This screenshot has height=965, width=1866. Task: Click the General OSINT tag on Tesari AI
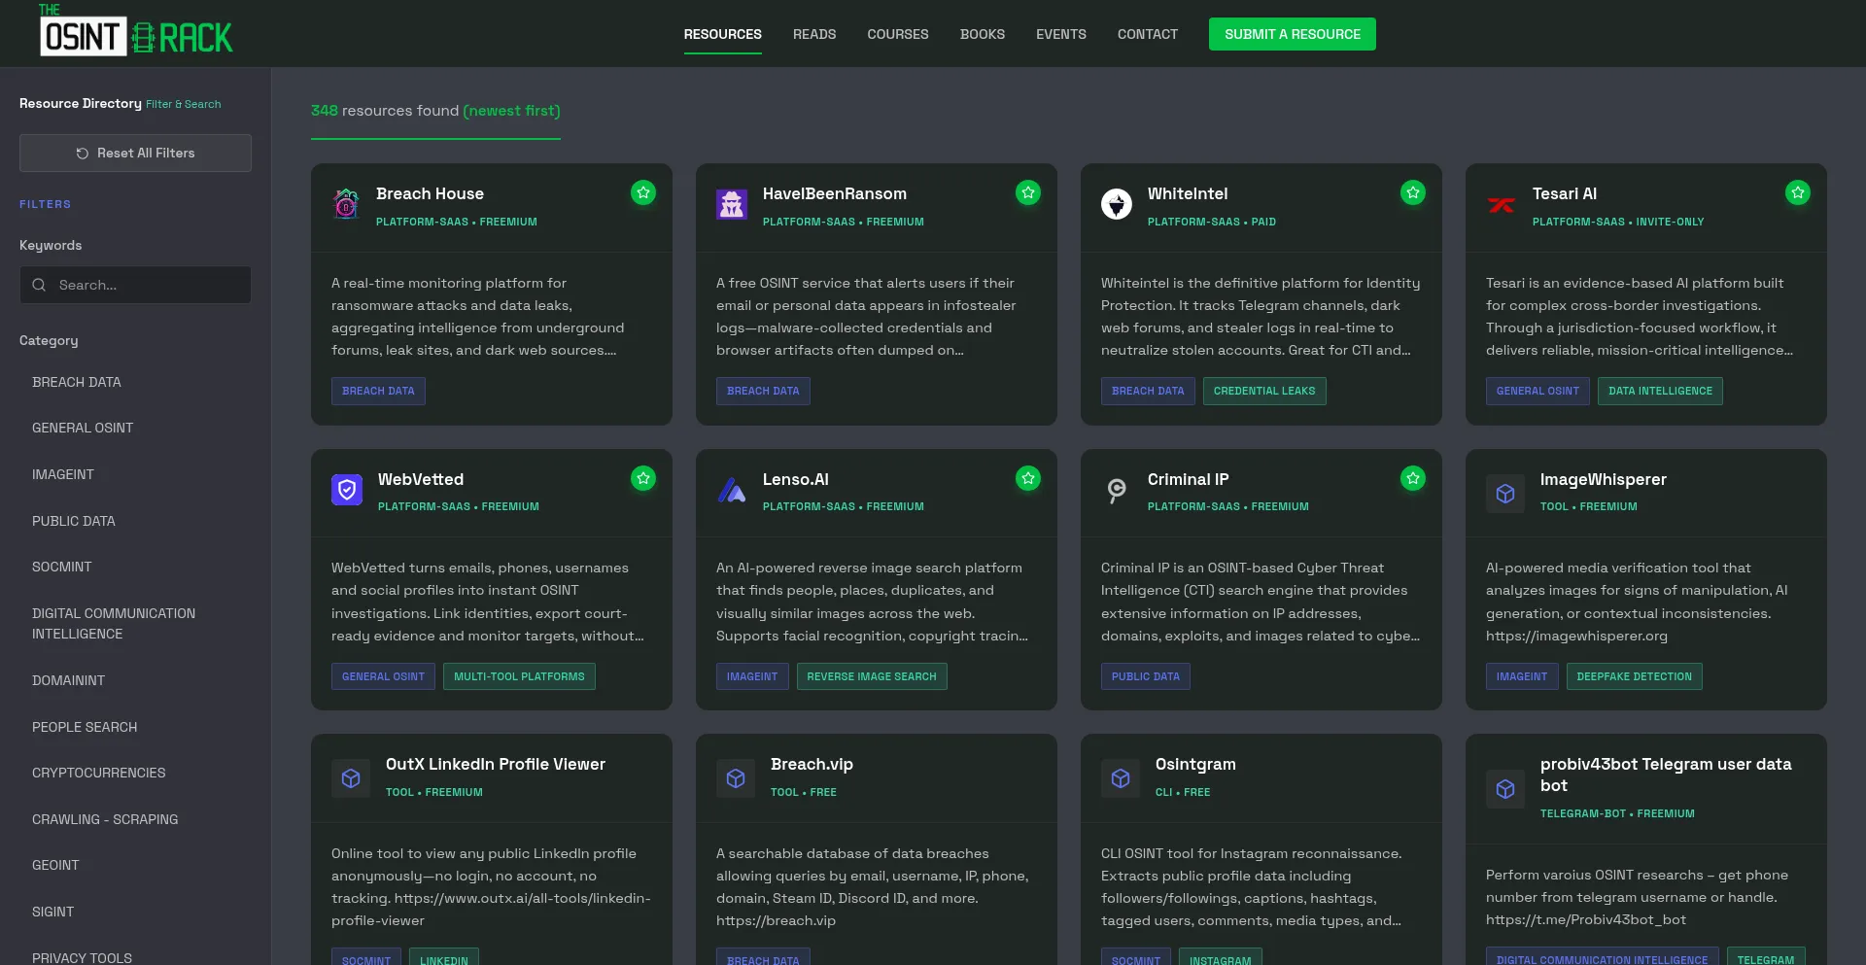(1538, 391)
